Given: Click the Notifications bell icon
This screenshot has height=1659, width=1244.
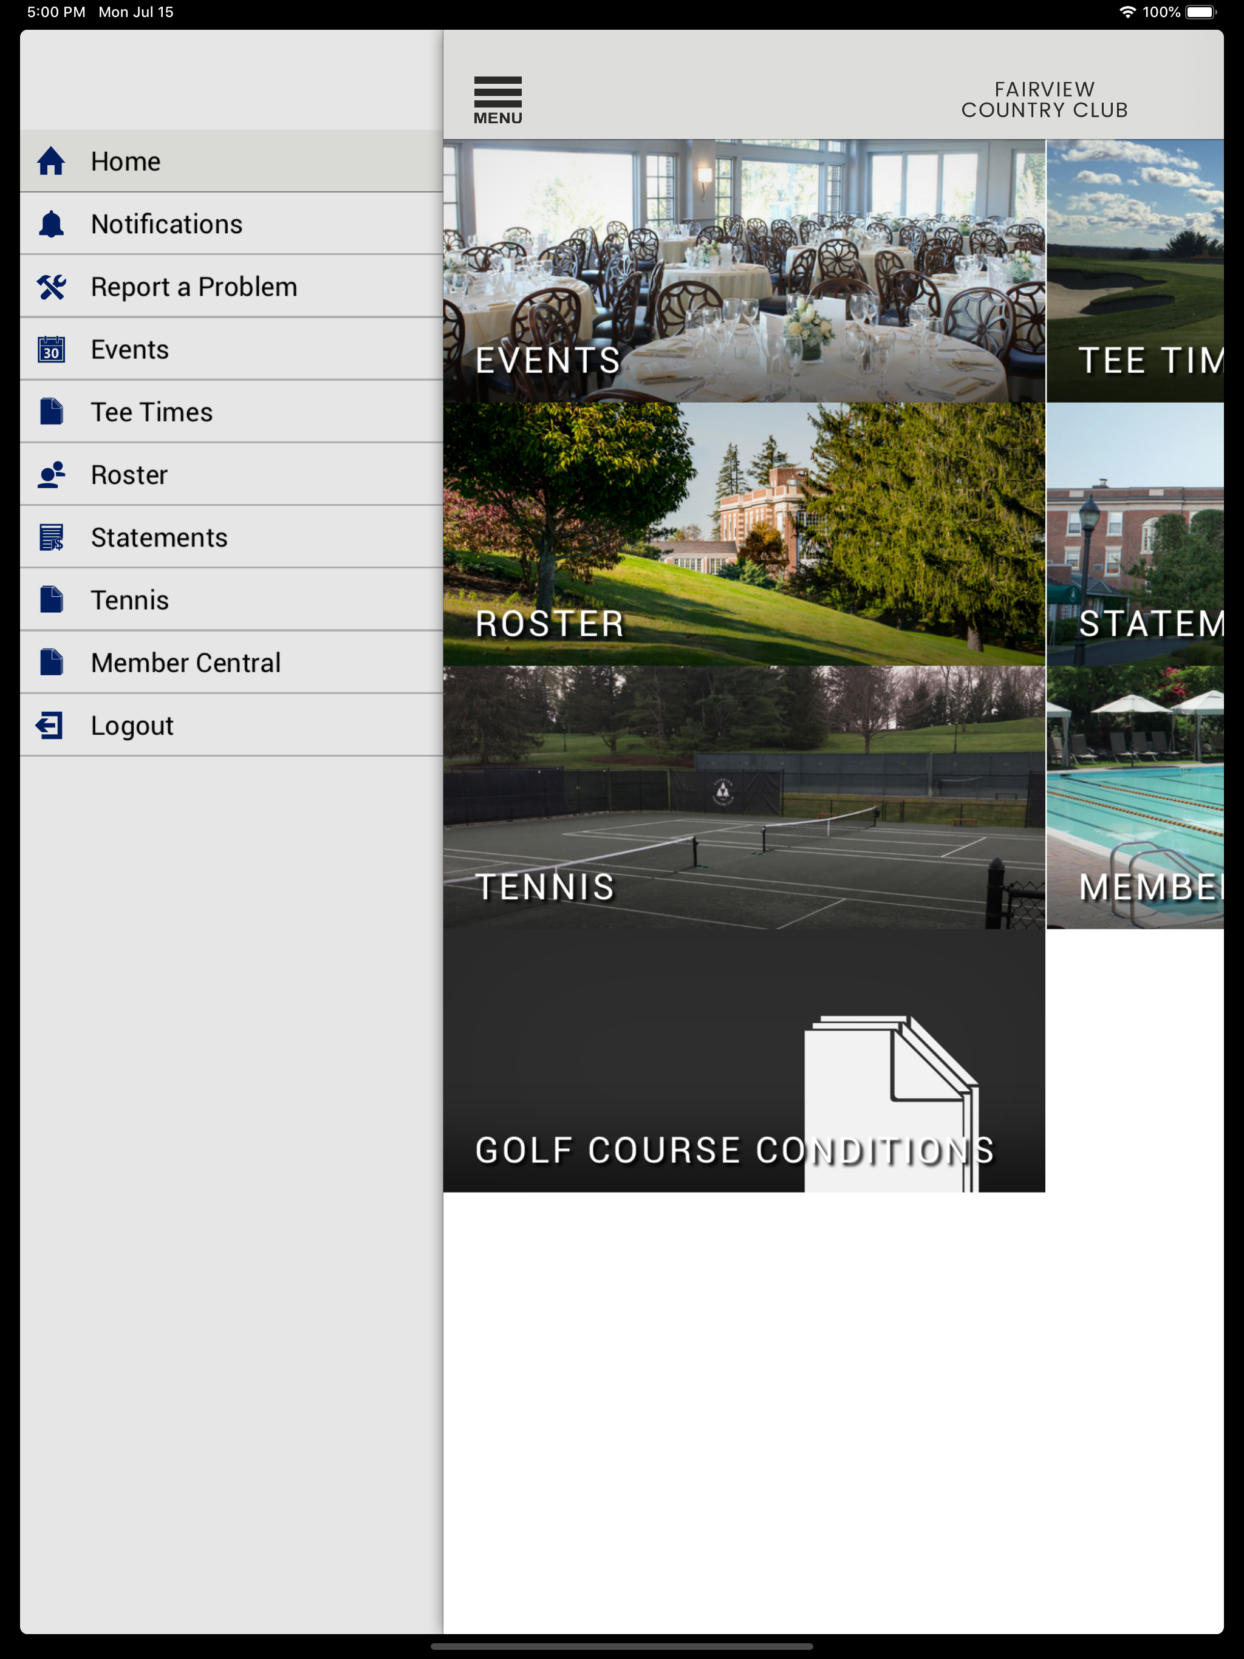Looking at the screenshot, I should 51,224.
